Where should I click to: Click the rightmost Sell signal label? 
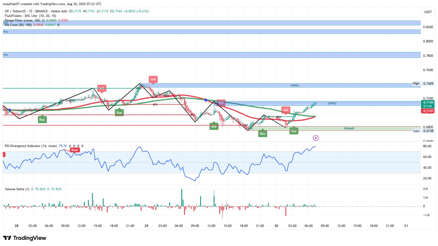(286, 110)
